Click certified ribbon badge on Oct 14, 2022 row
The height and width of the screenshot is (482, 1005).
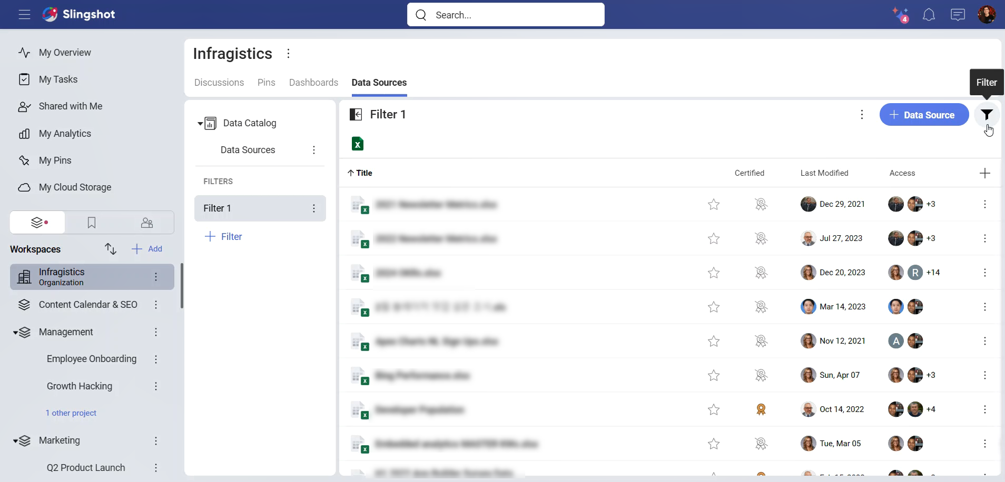(x=761, y=409)
